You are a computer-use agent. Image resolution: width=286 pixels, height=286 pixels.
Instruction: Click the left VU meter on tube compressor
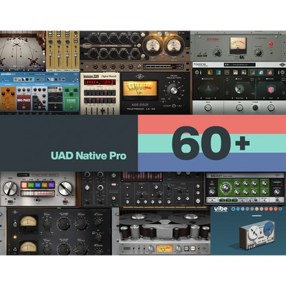click(153, 46)
